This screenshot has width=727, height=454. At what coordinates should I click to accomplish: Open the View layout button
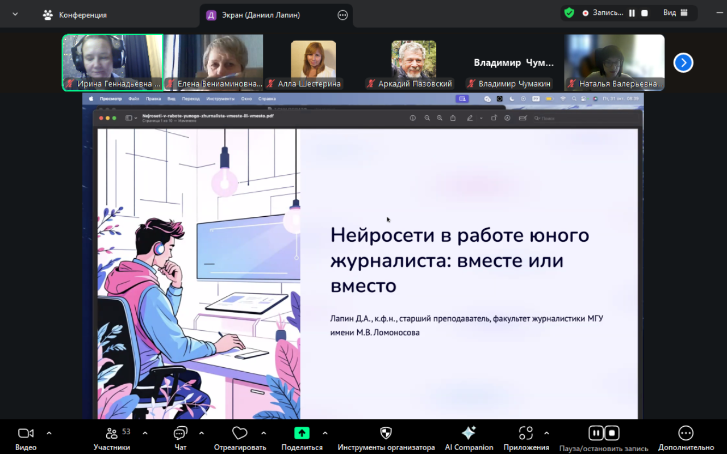click(675, 13)
